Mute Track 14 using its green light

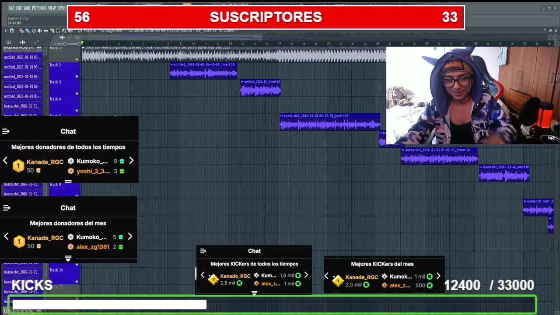77,282
